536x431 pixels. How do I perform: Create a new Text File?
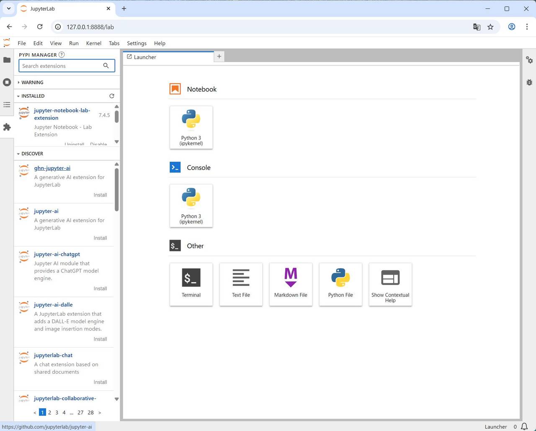point(241,284)
